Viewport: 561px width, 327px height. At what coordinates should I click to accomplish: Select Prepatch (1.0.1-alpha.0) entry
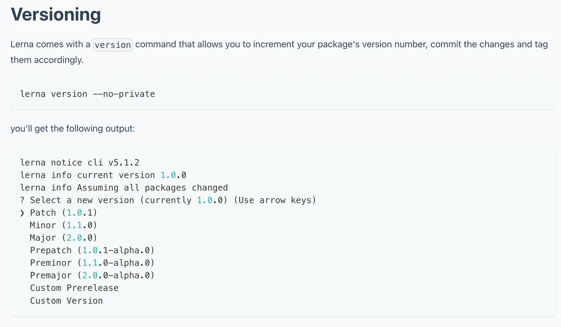(92, 250)
